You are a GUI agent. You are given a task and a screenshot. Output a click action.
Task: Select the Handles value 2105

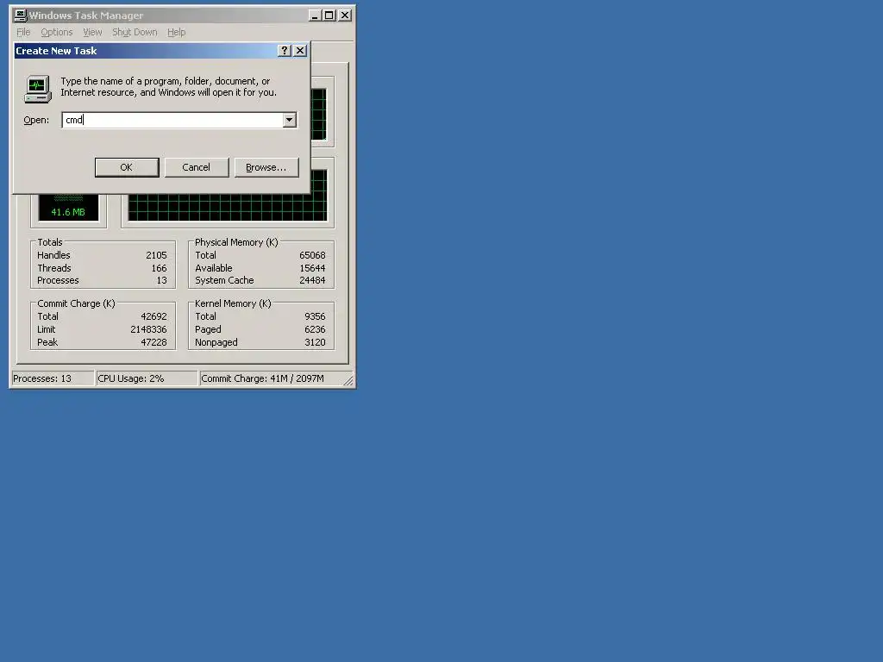pyautogui.click(x=156, y=255)
